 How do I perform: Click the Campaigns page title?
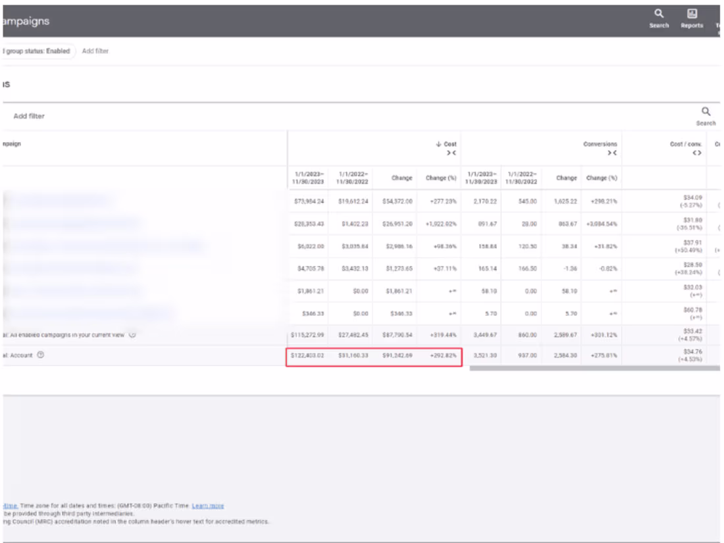pyautogui.click(x=26, y=20)
